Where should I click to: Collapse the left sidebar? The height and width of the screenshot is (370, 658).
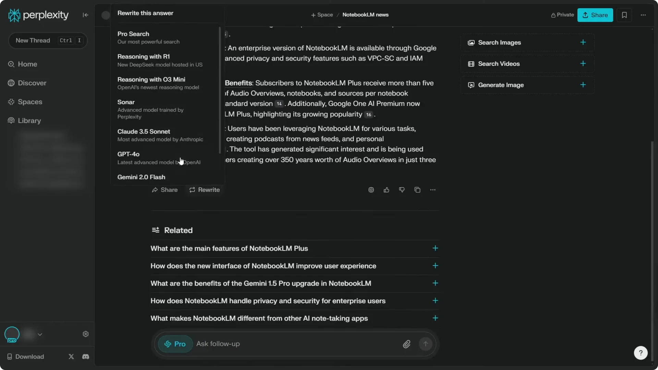[x=85, y=15]
